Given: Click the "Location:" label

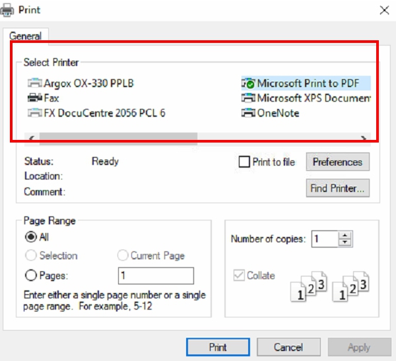Looking at the screenshot, I should (44, 176).
